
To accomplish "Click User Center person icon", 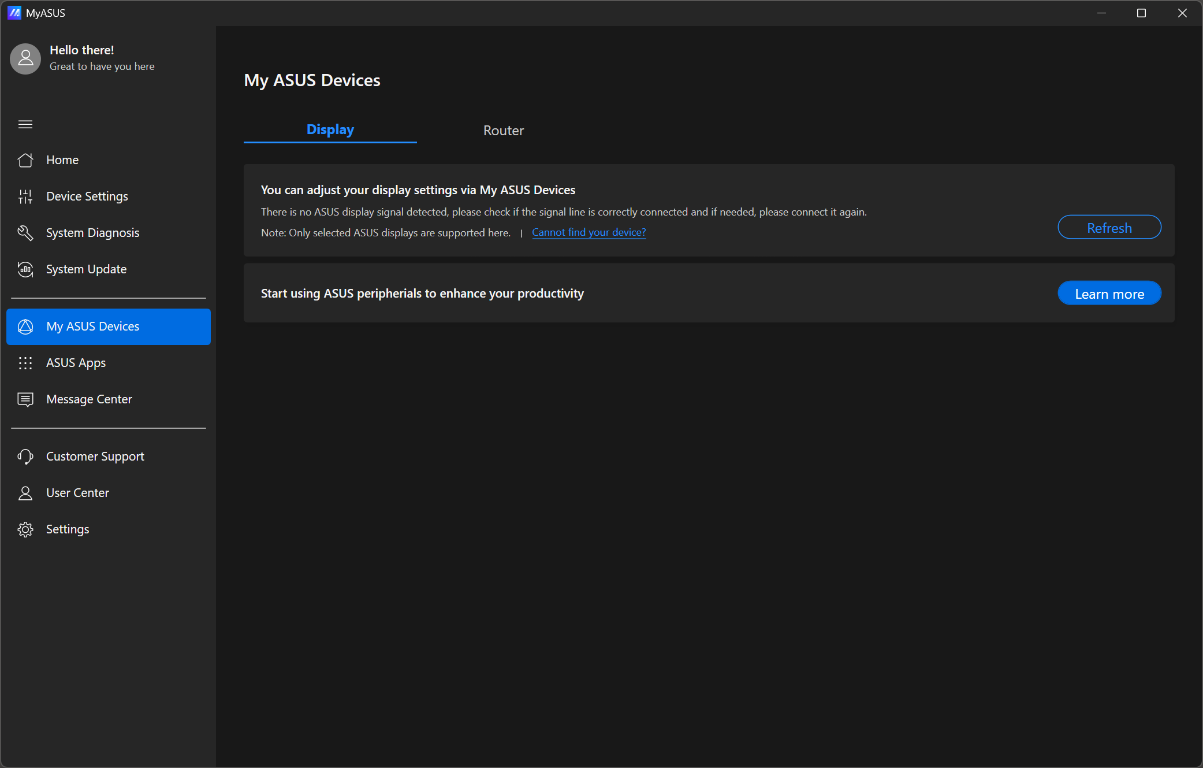I will (x=25, y=493).
